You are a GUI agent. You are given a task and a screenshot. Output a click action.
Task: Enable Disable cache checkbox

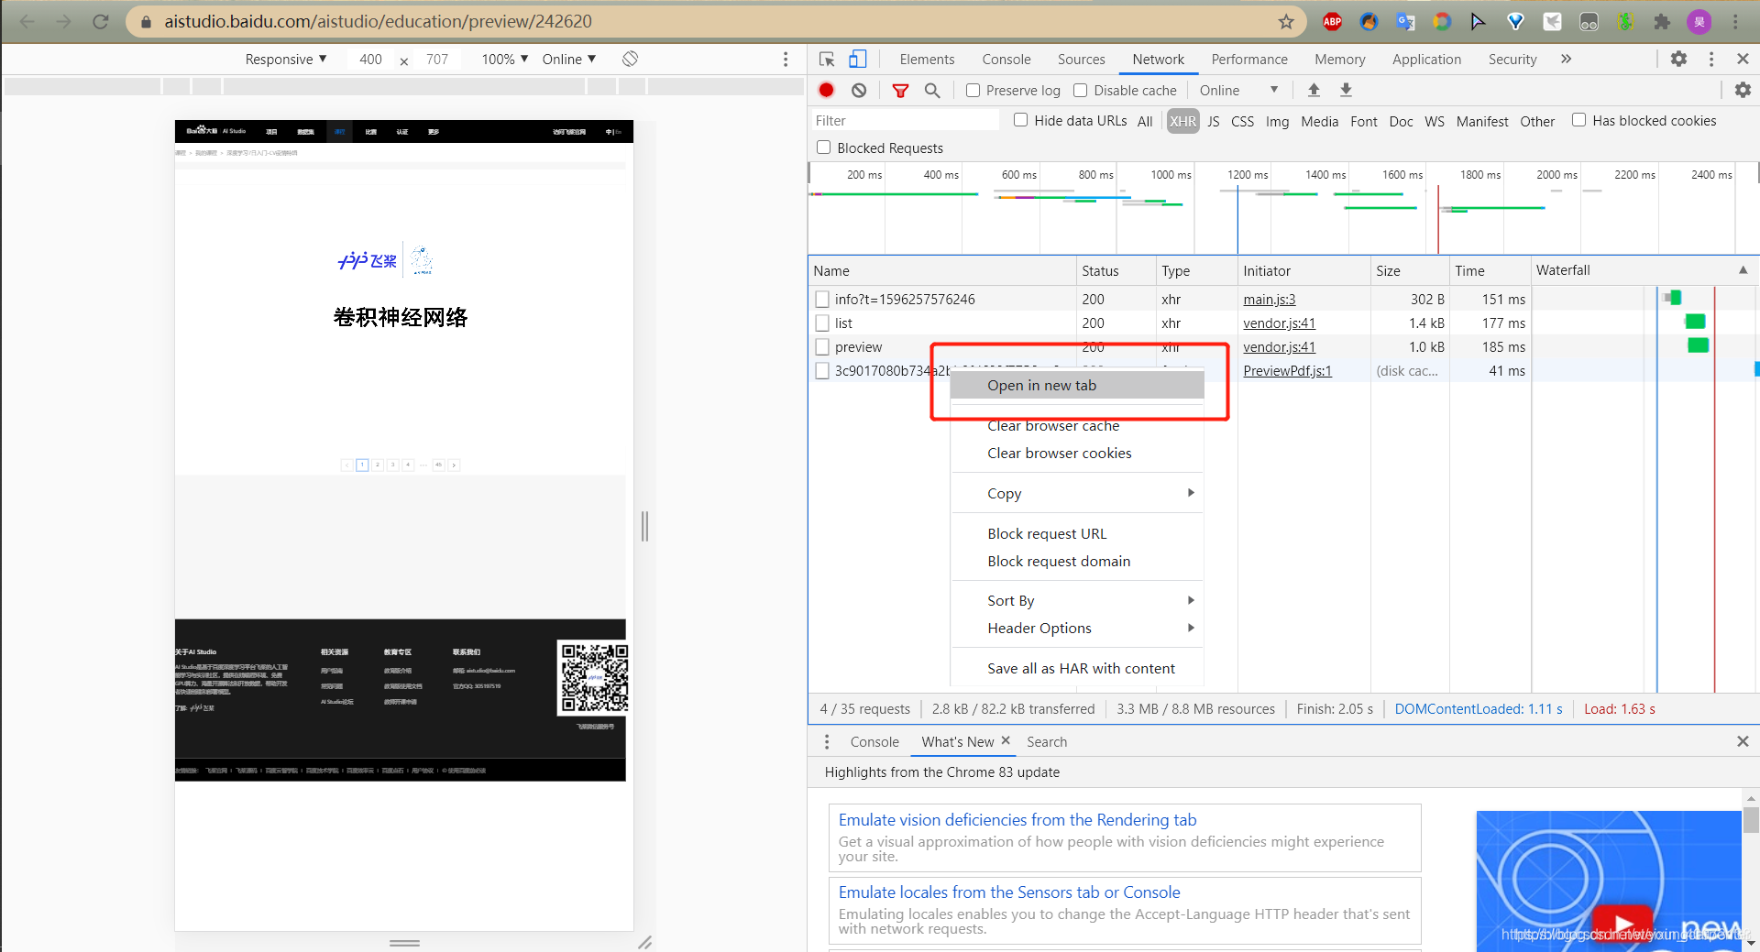click(x=1081, y=90)
